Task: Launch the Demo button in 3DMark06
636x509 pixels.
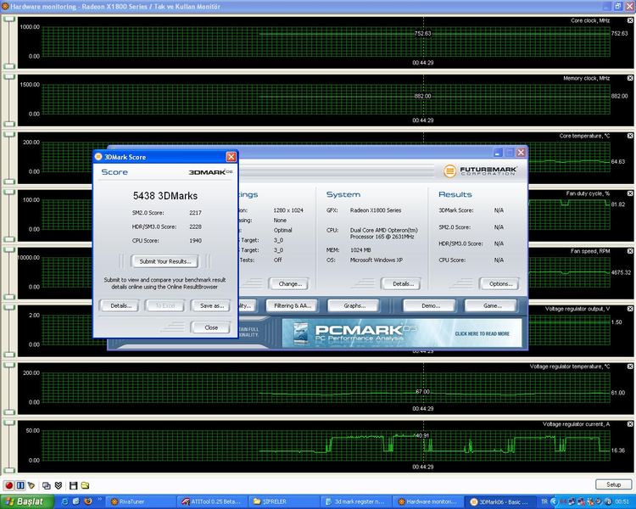Action: pos(430,305)
